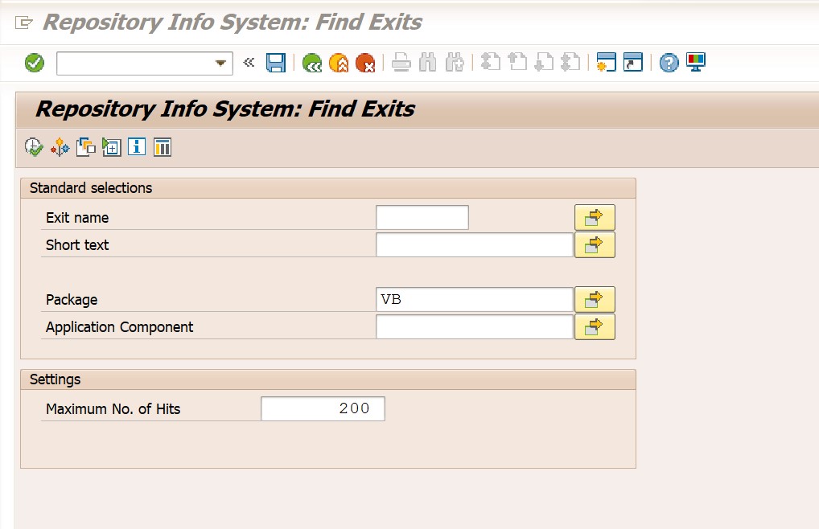Open multiple selection for Application Component
819x529 pixels.
595,326
